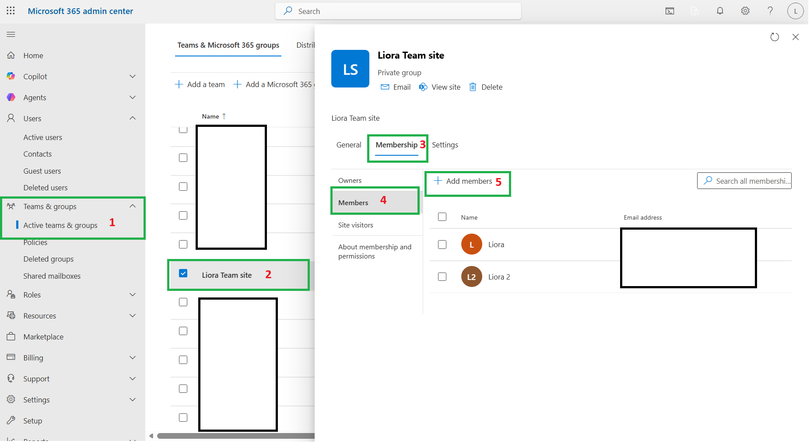Click Add a team button
This screenshot has width=810, height=444.
(200, 84)
